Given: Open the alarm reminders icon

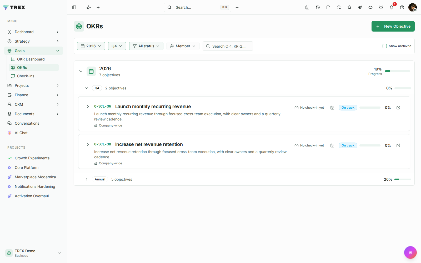Looking at the screenshot, I should 381,7.
